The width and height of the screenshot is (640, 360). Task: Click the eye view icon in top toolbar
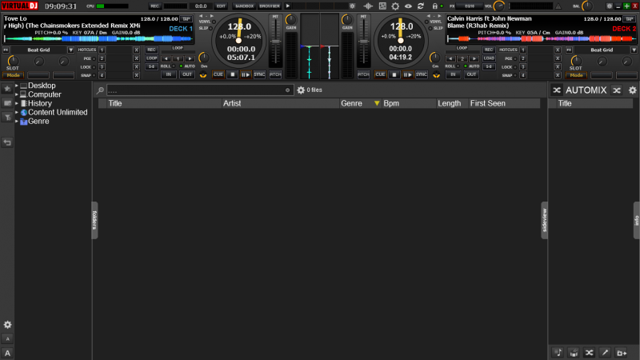408,6
